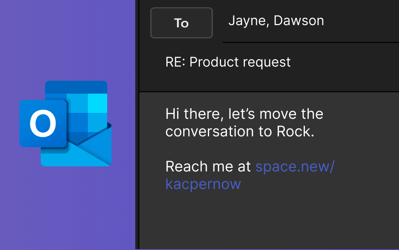
Task: Click the kacpernow portion of the link
Action: point(203,184)
